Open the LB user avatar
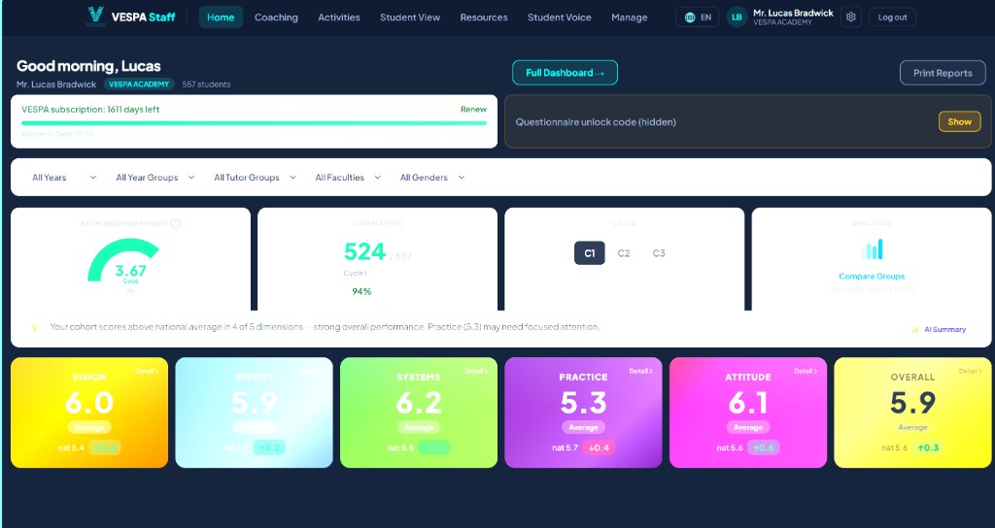Image resolution: width=995 pixels, height=528 pixels. point(737,17)
